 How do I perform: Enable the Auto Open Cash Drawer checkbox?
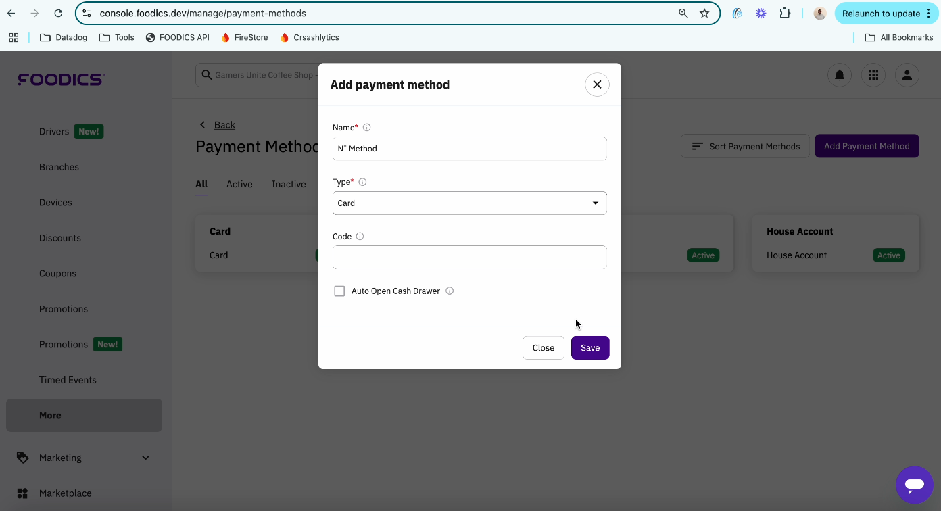pos(339,291)
